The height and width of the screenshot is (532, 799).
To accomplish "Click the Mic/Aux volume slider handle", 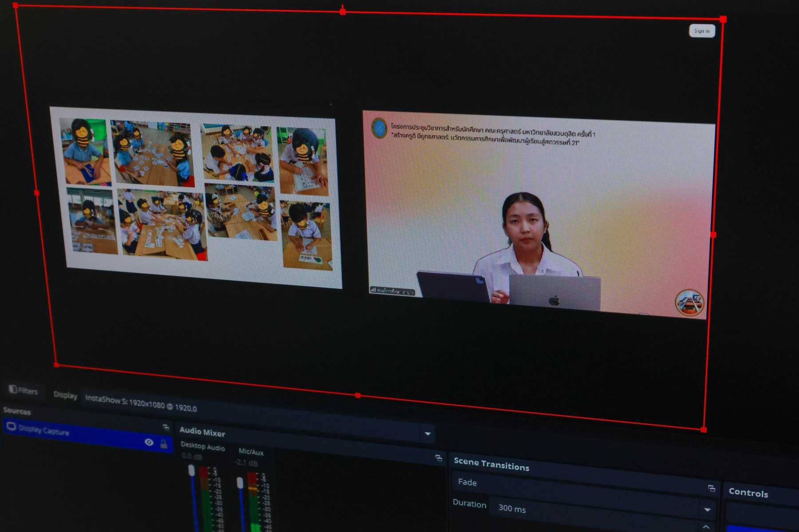I will click(240, 482).
